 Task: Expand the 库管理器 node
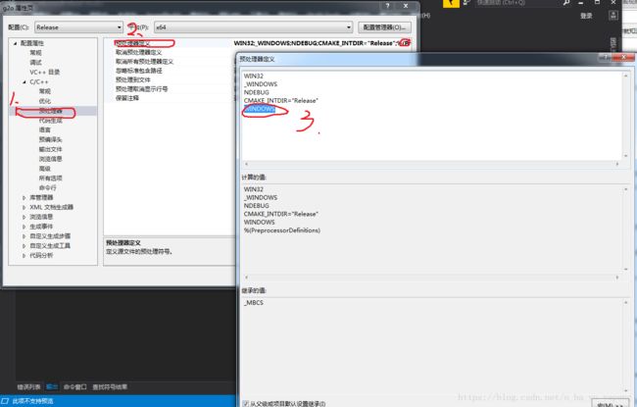24,197
